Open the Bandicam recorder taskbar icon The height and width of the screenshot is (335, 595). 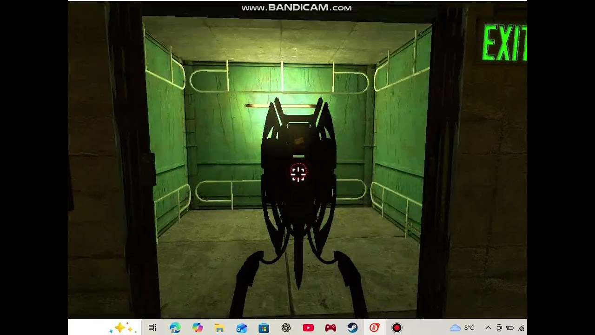click(397, 328)
